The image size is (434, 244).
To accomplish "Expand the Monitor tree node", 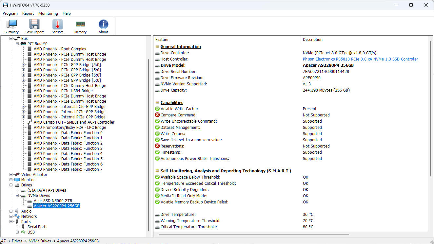I will coord(11,180).
